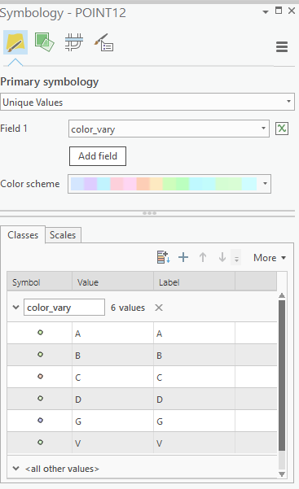The width and height of the screenshot is (299, 489).
Task: Open the Advanced symbology options tab icon
Action: point(103,42)
